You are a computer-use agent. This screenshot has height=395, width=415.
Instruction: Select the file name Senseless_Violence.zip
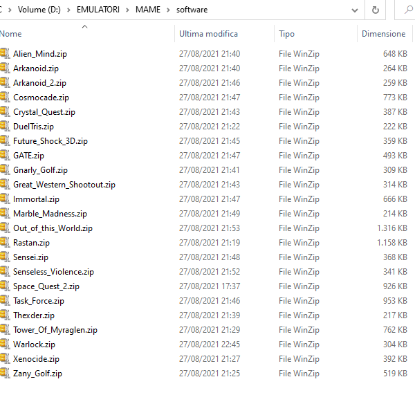click(53, 272)
